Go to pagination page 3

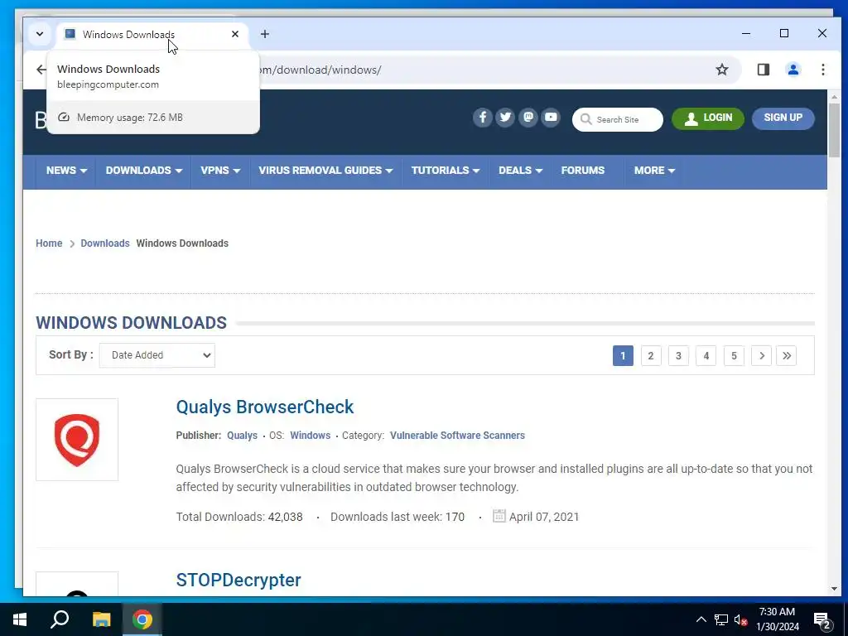coord(678,356)
